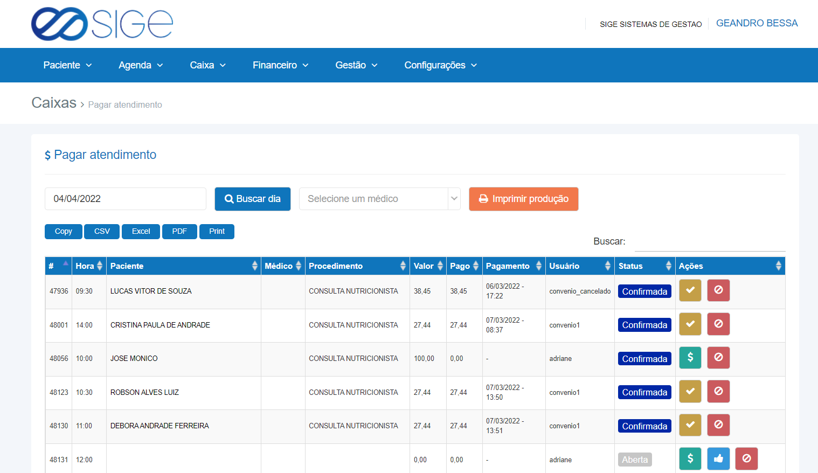The width and height of the screenshot is (818, 473).
Task: Open the Paciente menu
Action: coord(67,65)
